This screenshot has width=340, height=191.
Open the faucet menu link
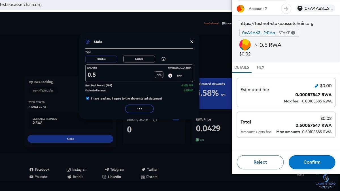[x=227, y=23]
